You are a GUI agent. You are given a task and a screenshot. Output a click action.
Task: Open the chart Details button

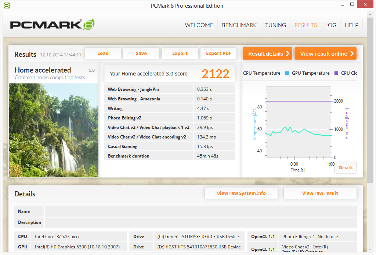point(346,168)
